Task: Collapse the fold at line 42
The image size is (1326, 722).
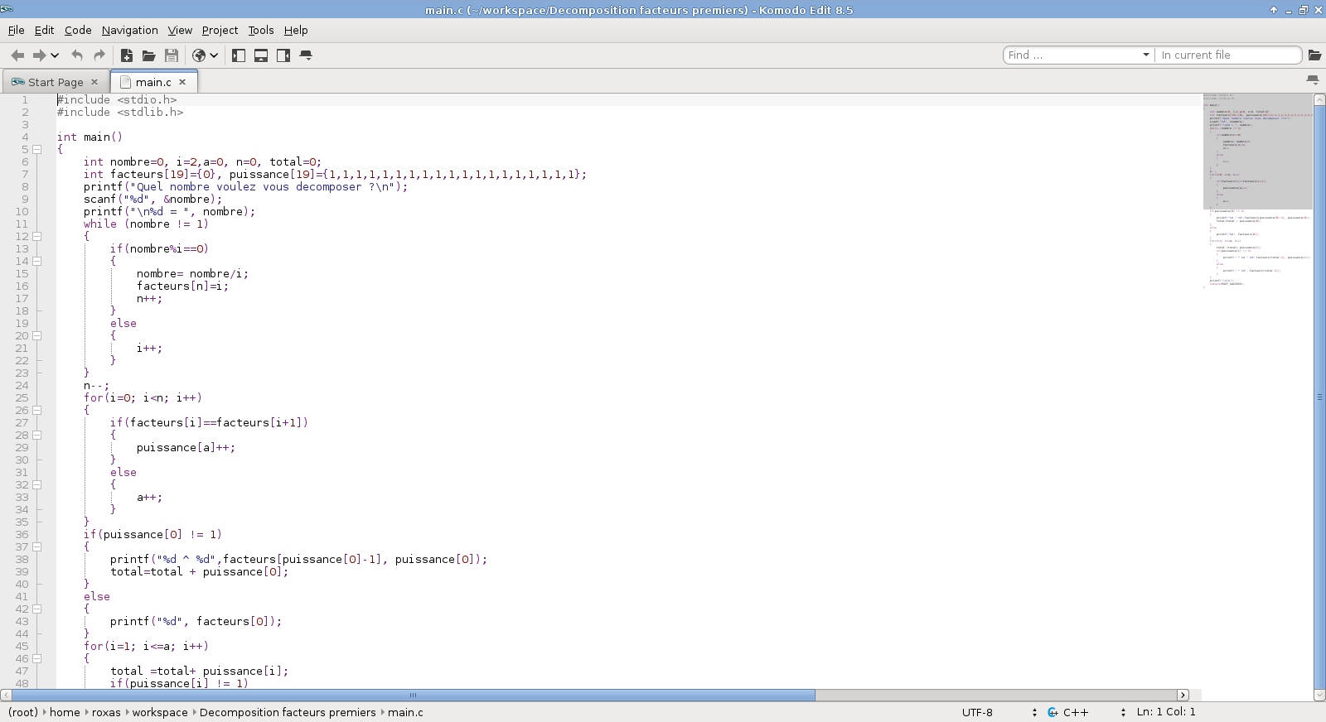Action: tap(37, 609)
